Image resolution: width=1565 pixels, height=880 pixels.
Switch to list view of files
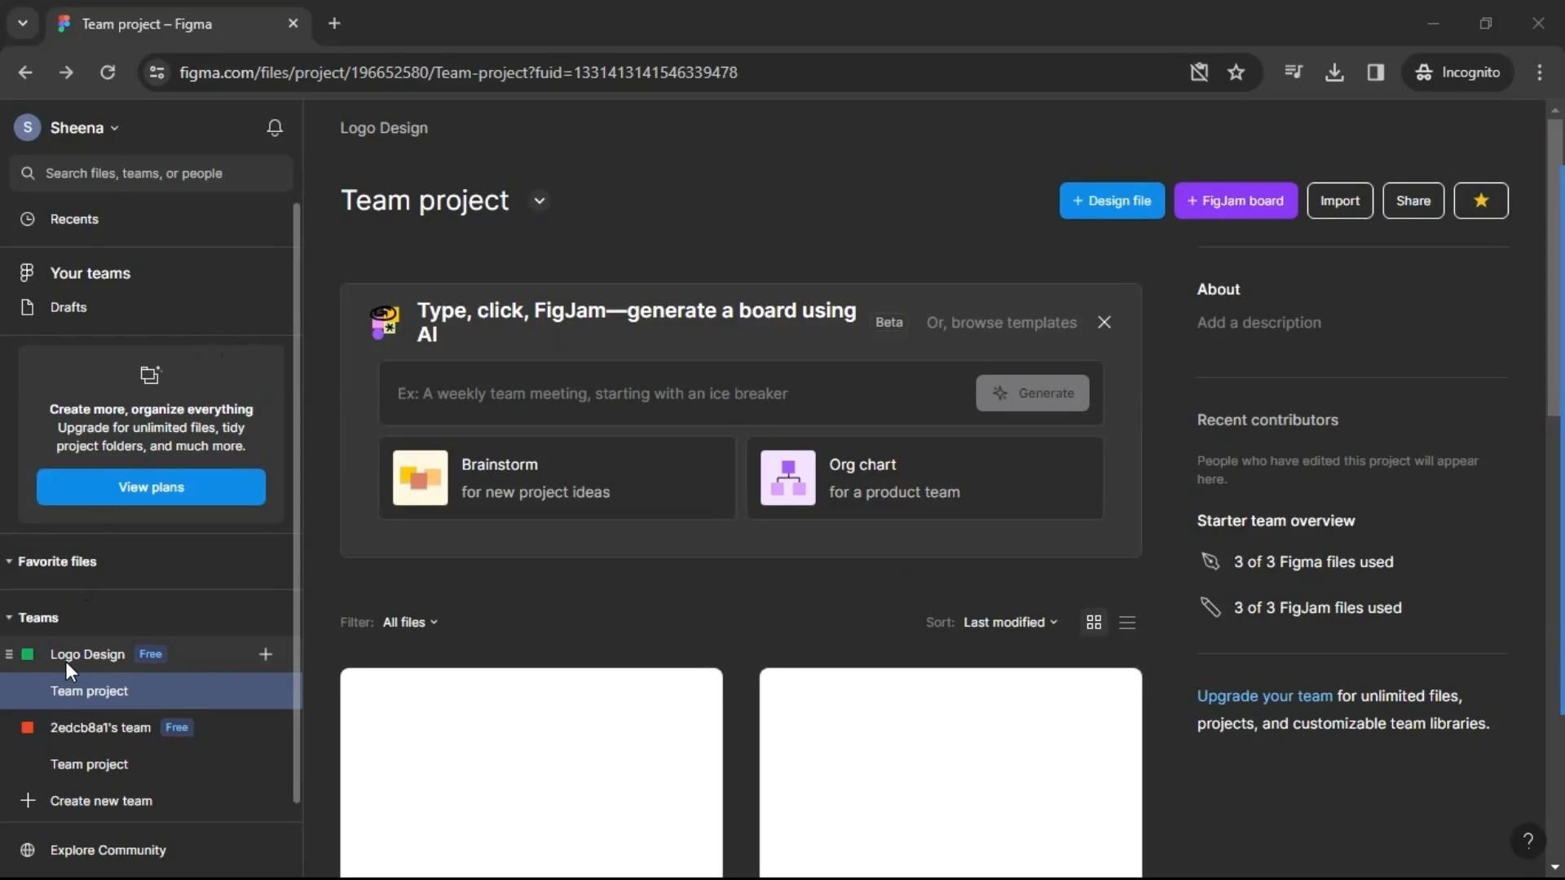tap(1127, 623)
